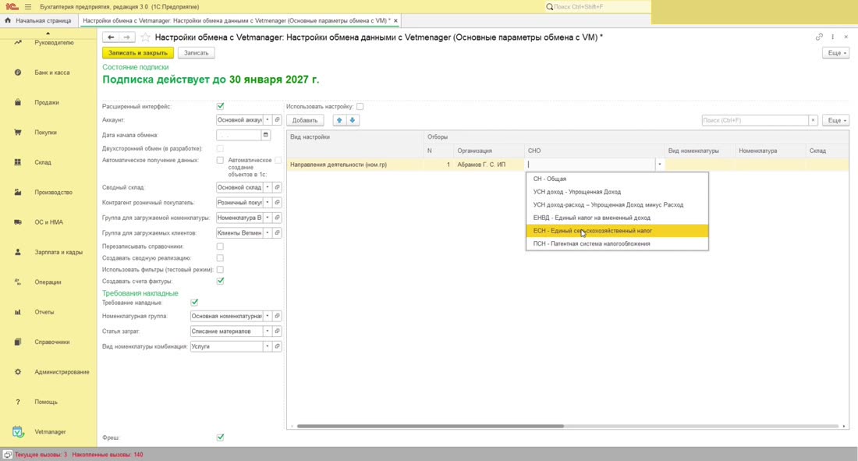
Task: Pick ПСН - Патентная система налогообложения
Action: tap(617, 243)
